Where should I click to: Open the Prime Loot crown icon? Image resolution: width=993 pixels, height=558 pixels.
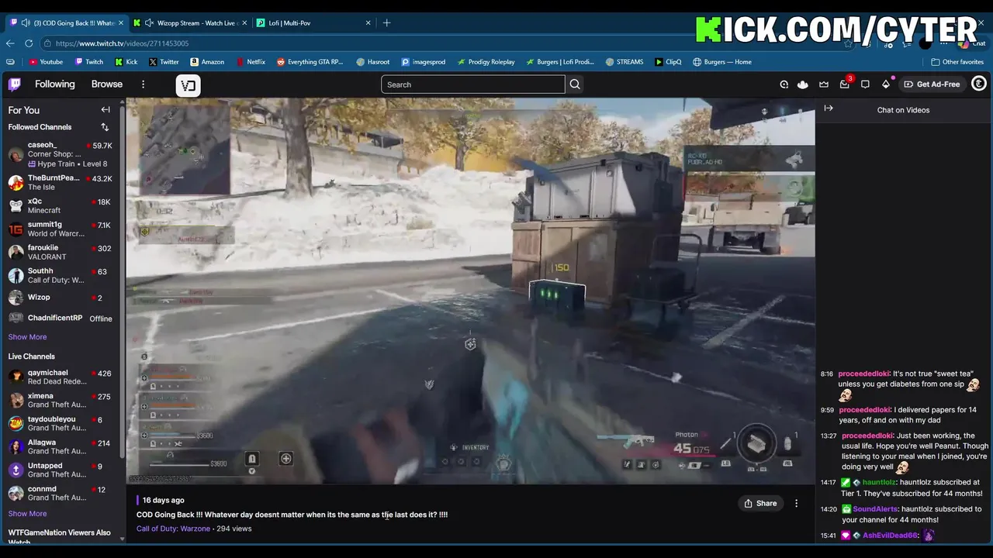coord(824,84)
